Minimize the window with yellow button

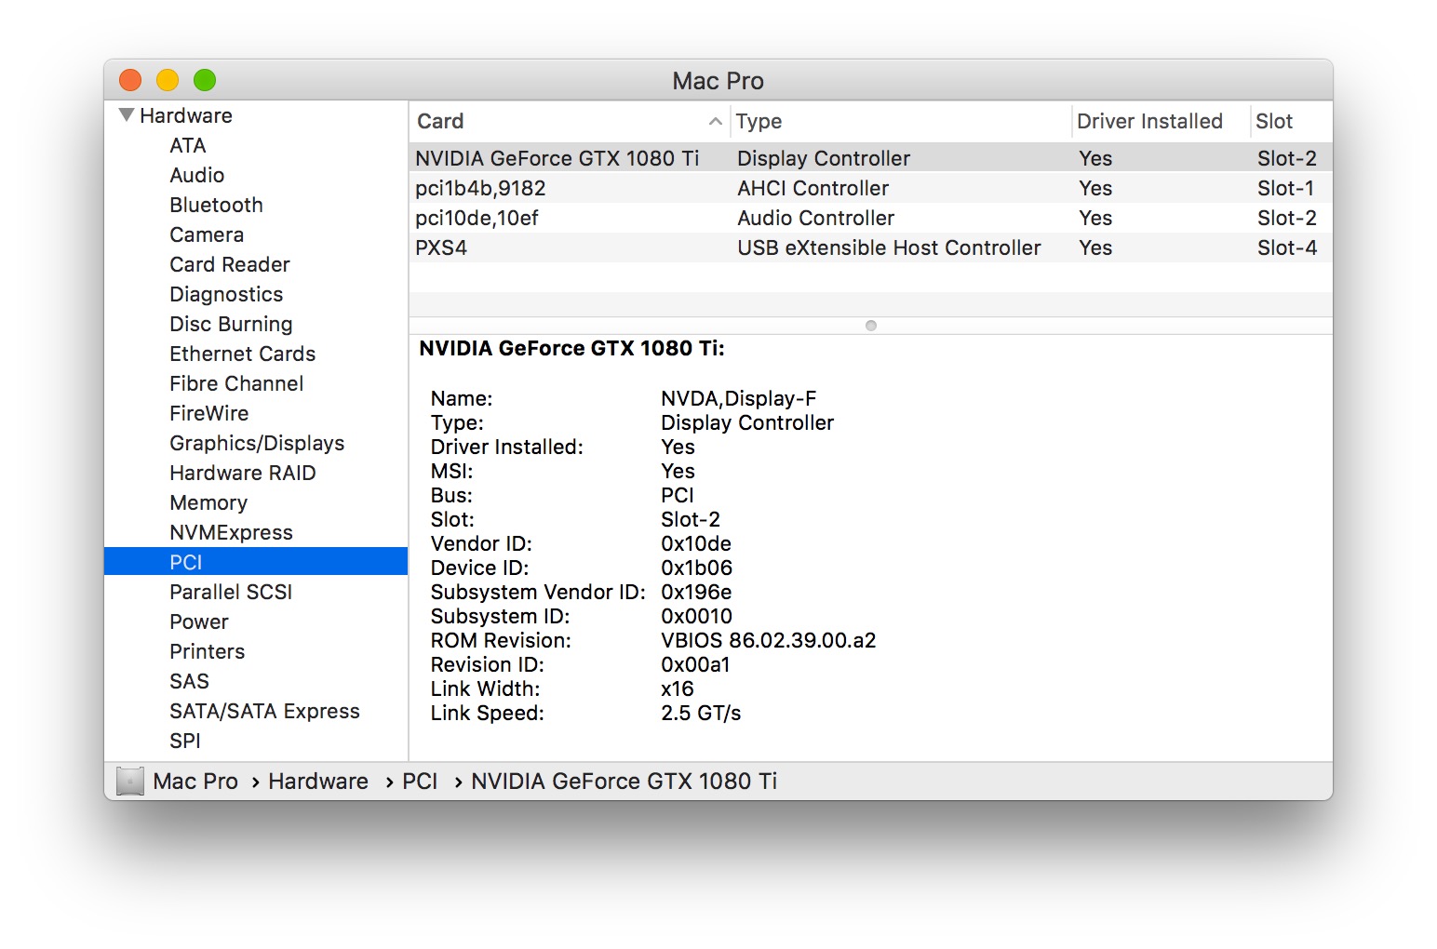168,80
